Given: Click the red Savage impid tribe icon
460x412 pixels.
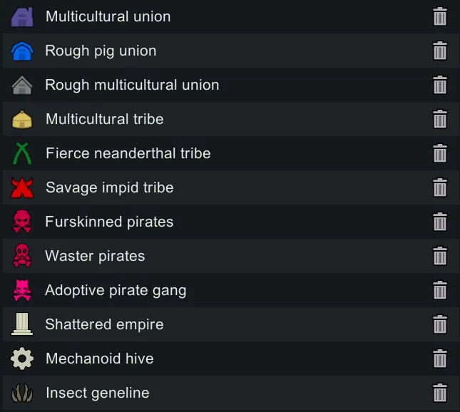Looking at the screenshot, I should point(22,187).
